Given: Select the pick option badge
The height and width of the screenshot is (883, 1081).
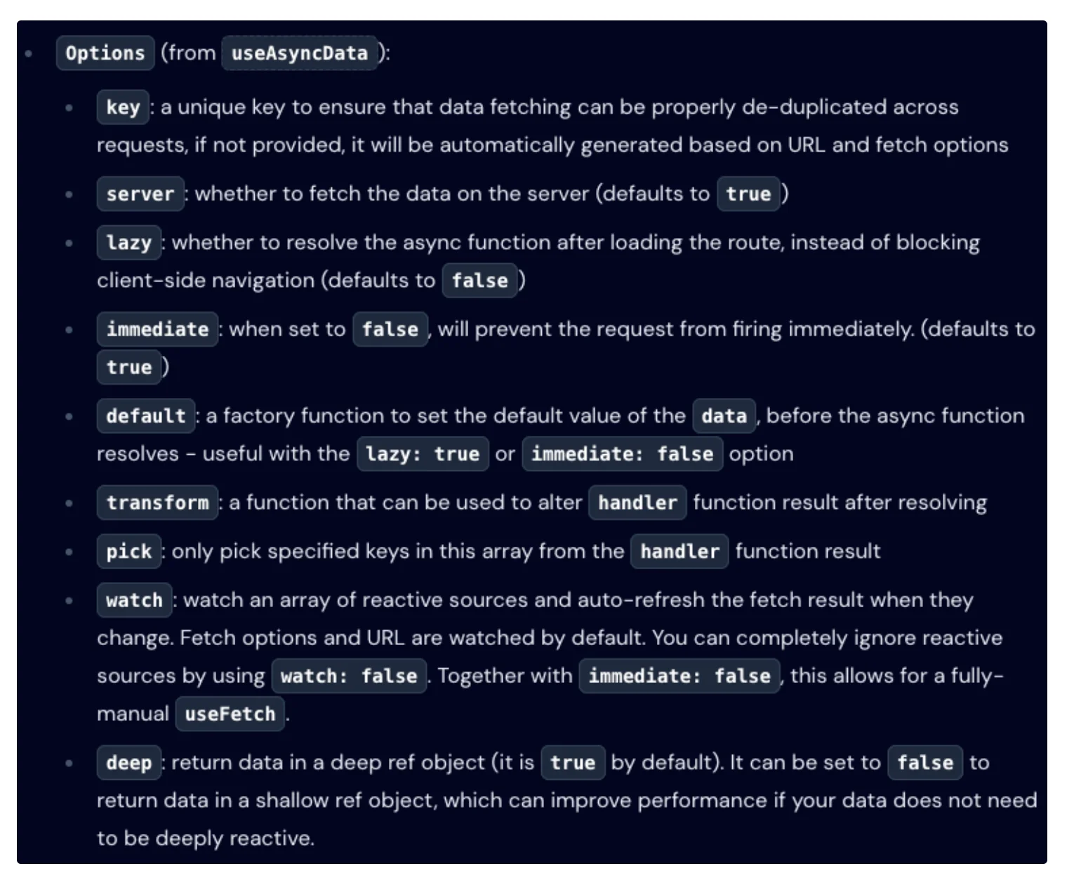Looking at the screenshot, I should [x=129, y=552].
